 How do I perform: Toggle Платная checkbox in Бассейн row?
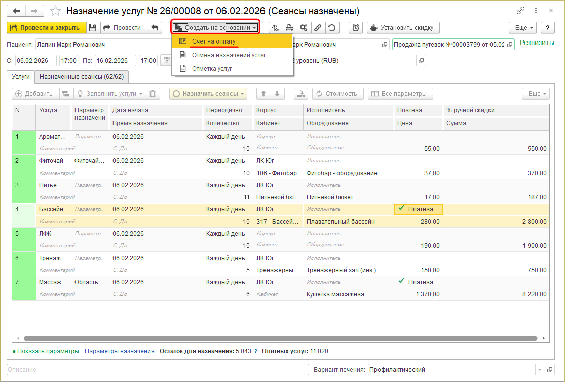coord(401,209)
